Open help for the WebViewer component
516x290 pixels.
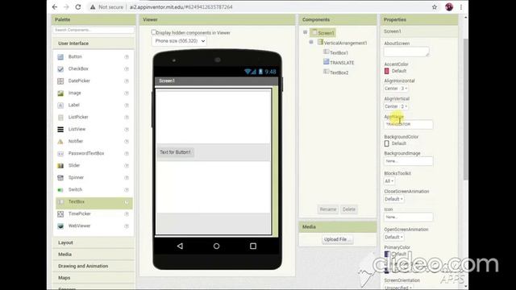(x=127, y=226)
